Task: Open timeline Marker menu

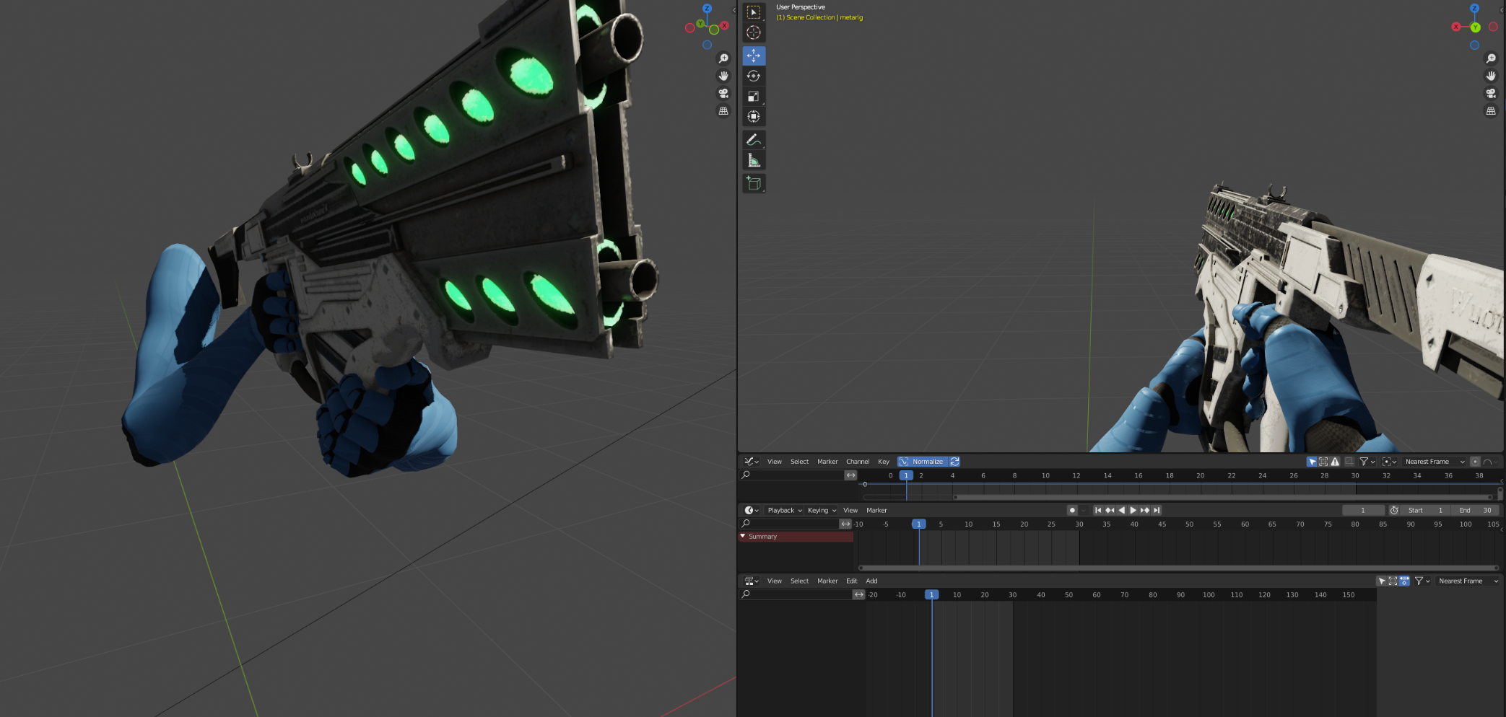Action: 876,510
